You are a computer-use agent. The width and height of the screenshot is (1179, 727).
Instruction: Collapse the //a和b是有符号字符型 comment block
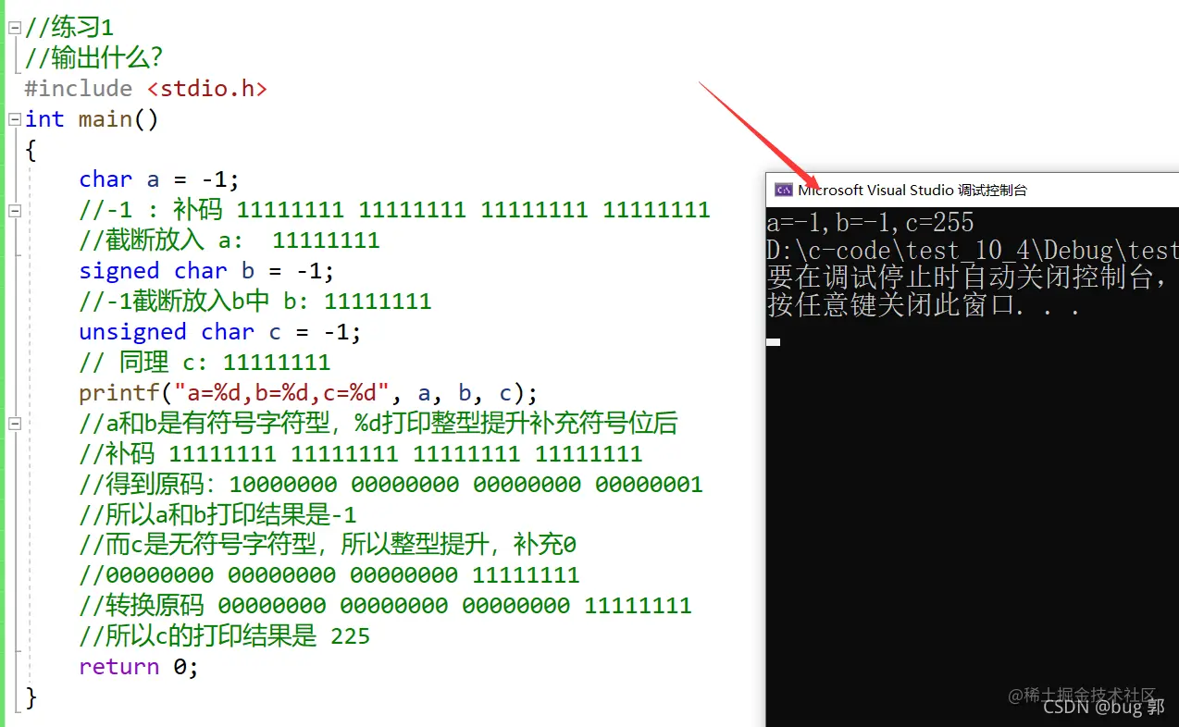(15, 424)
